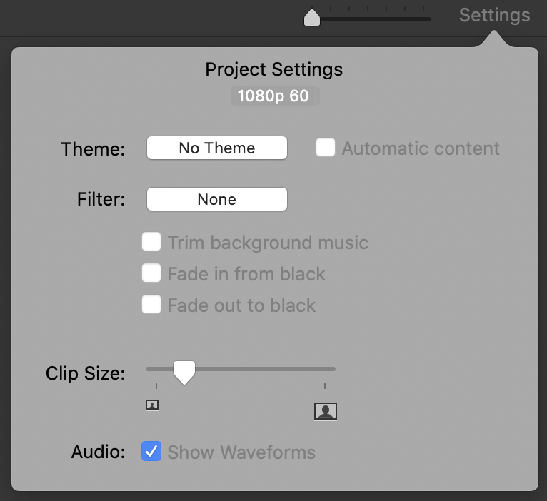Click the Clip Size label
The height and width of the screenshot is (501, 547).
point(85,373)
